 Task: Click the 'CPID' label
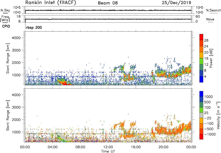[6, 26]
